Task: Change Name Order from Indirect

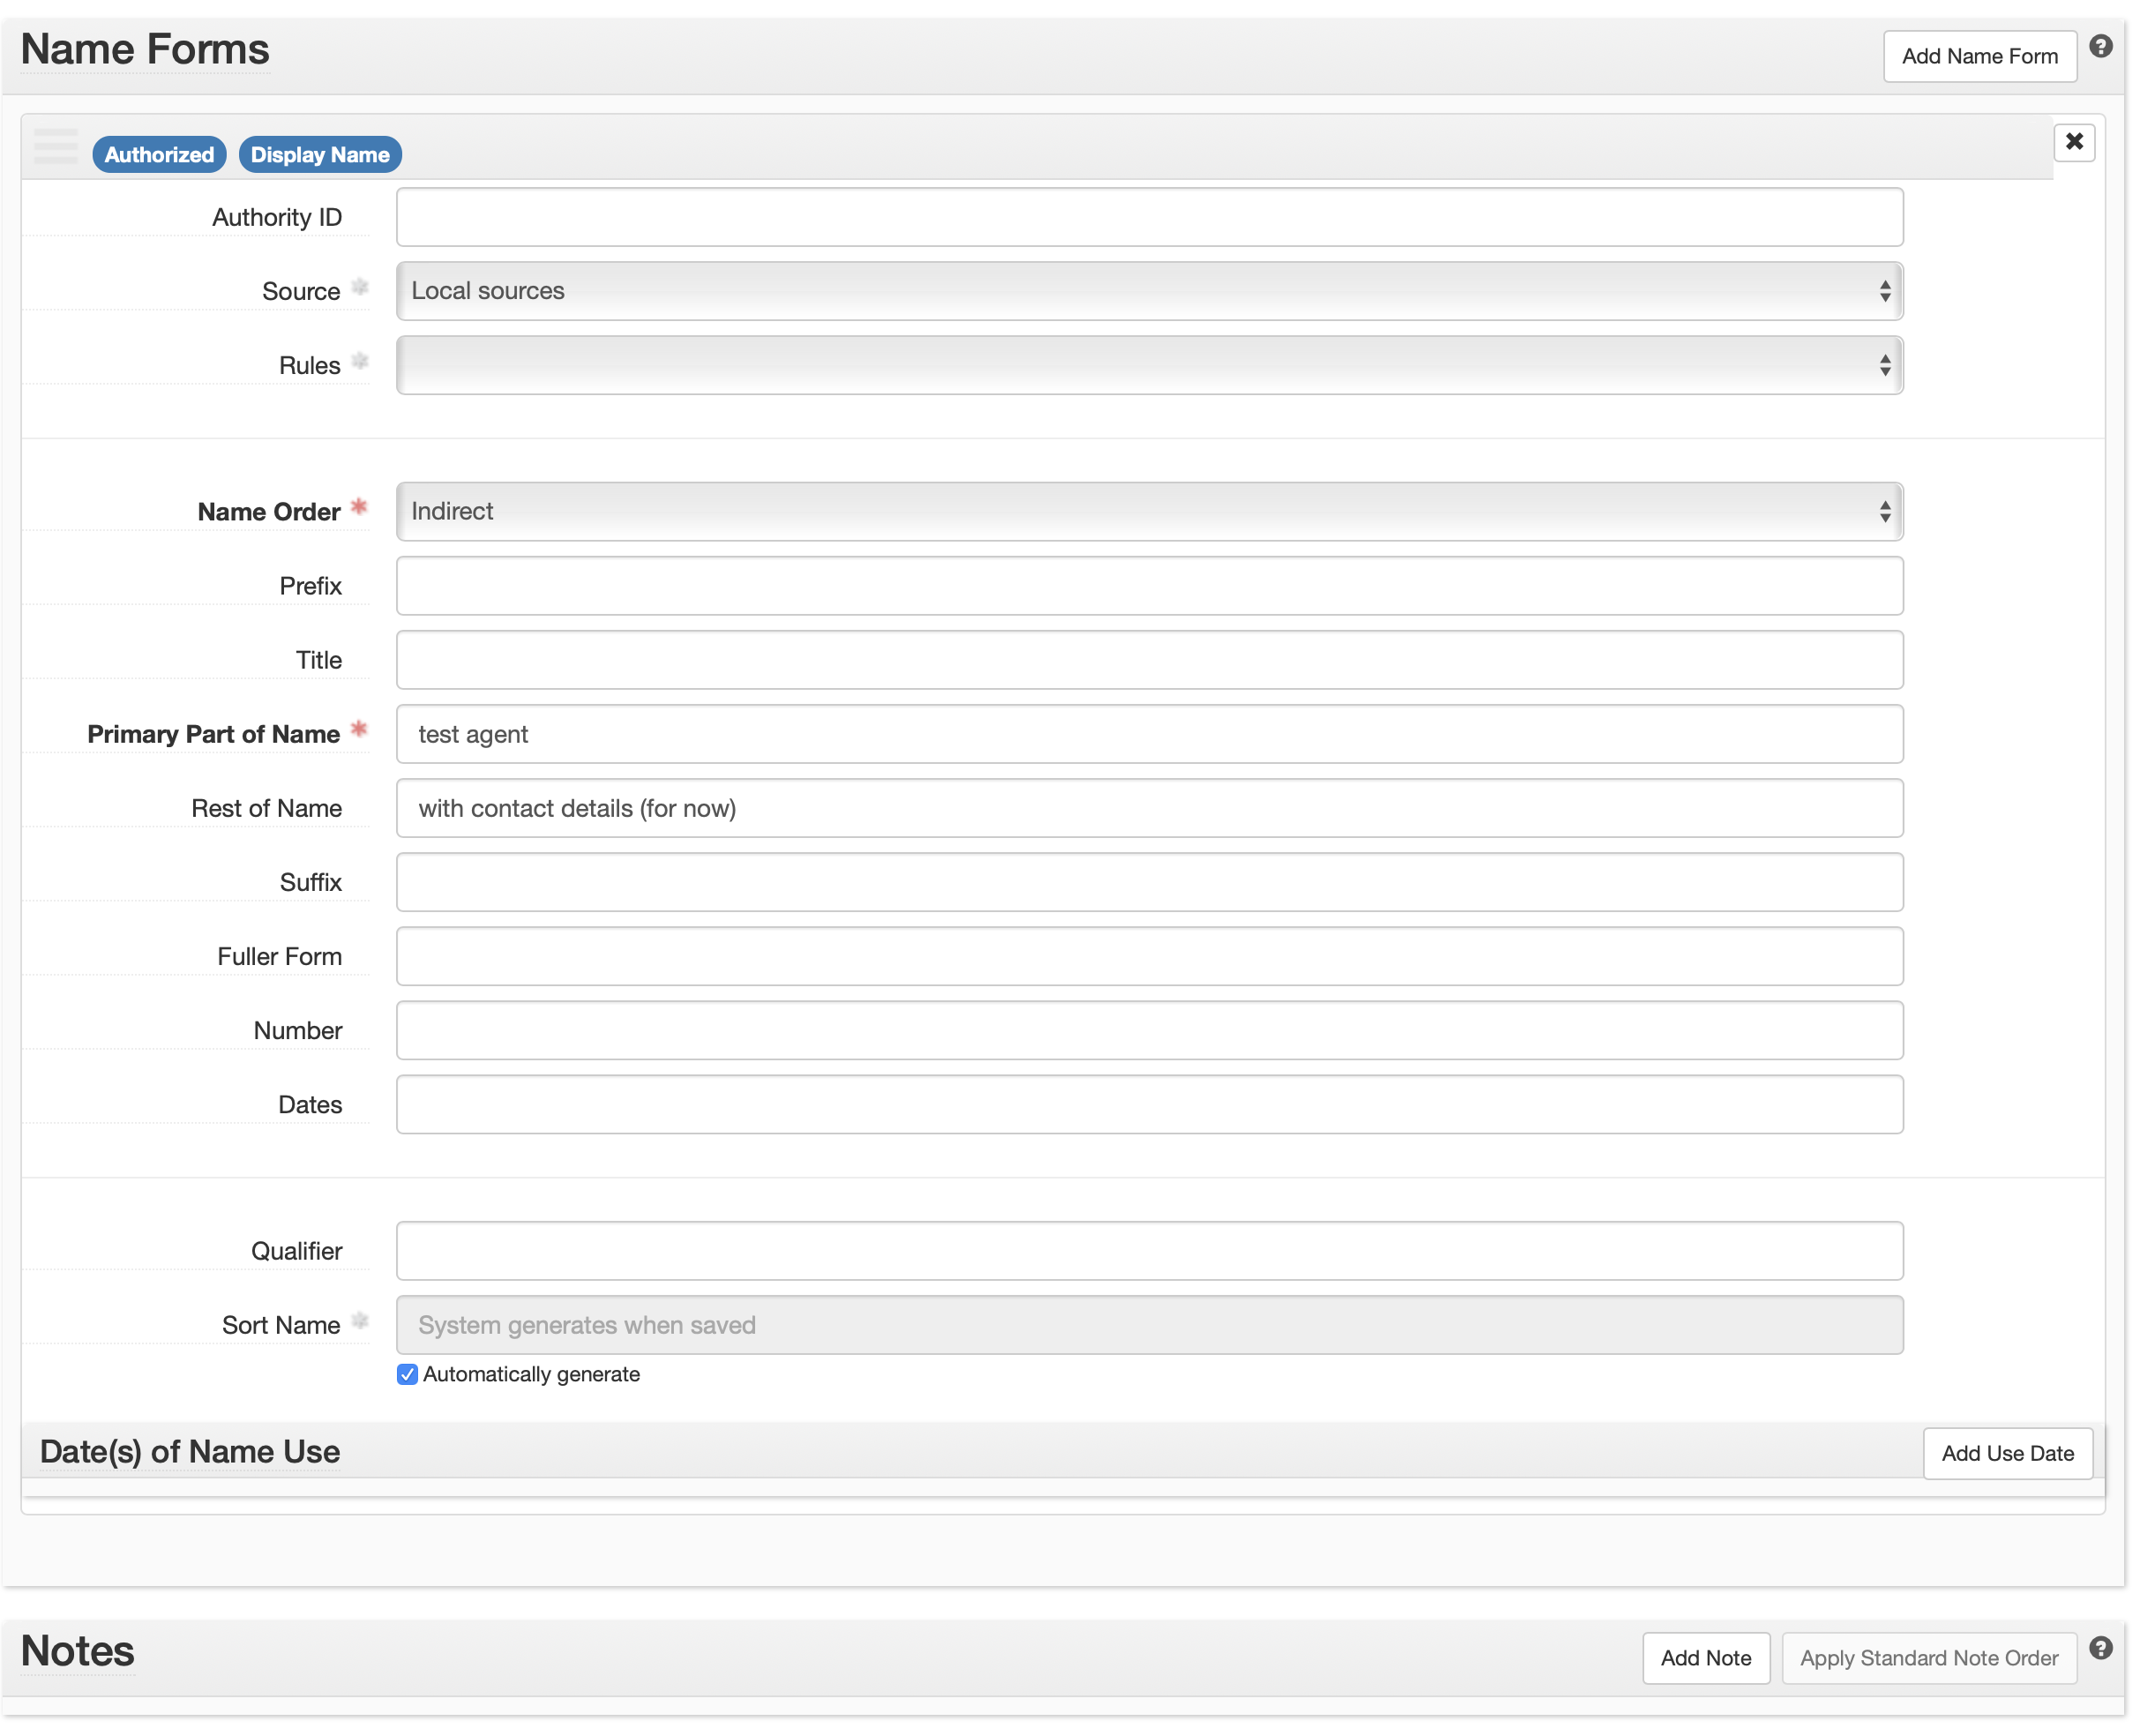Action: pos(1148,511)
